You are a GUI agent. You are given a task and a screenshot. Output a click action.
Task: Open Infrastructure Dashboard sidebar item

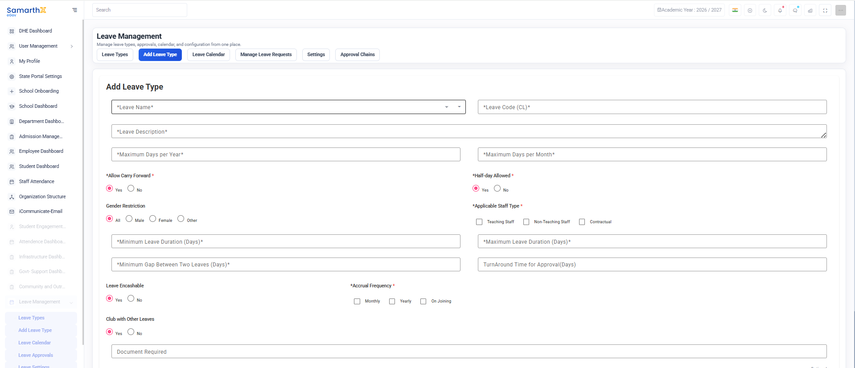coord(41,257)
